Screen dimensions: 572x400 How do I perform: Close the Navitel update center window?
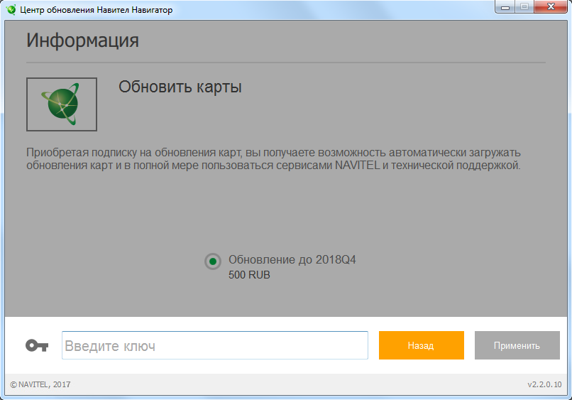pos(551,7)
